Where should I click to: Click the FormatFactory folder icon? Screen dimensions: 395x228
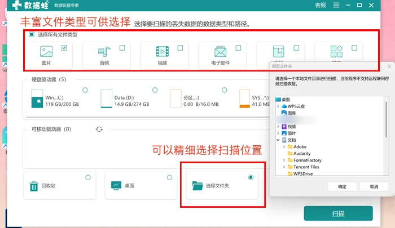point(290,160)
